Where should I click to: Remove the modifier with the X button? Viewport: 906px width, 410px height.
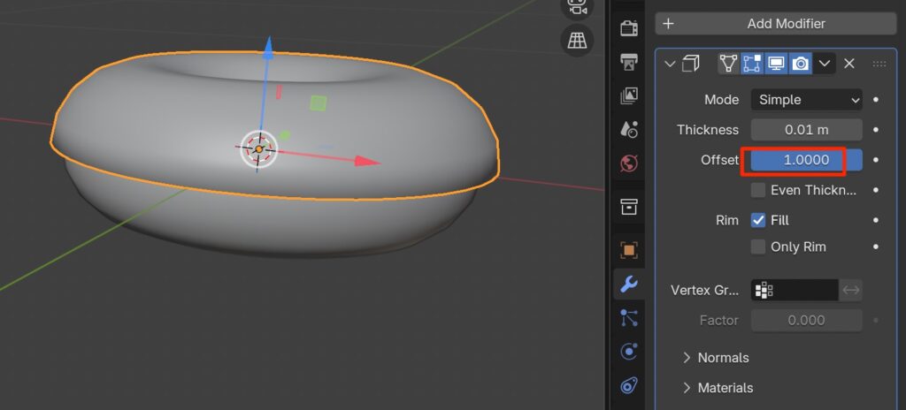(848, 64)
